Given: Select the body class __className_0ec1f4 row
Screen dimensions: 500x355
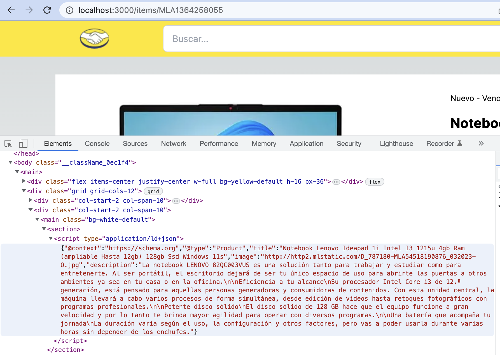Looking at the screenshot, I should click(75, 162).
